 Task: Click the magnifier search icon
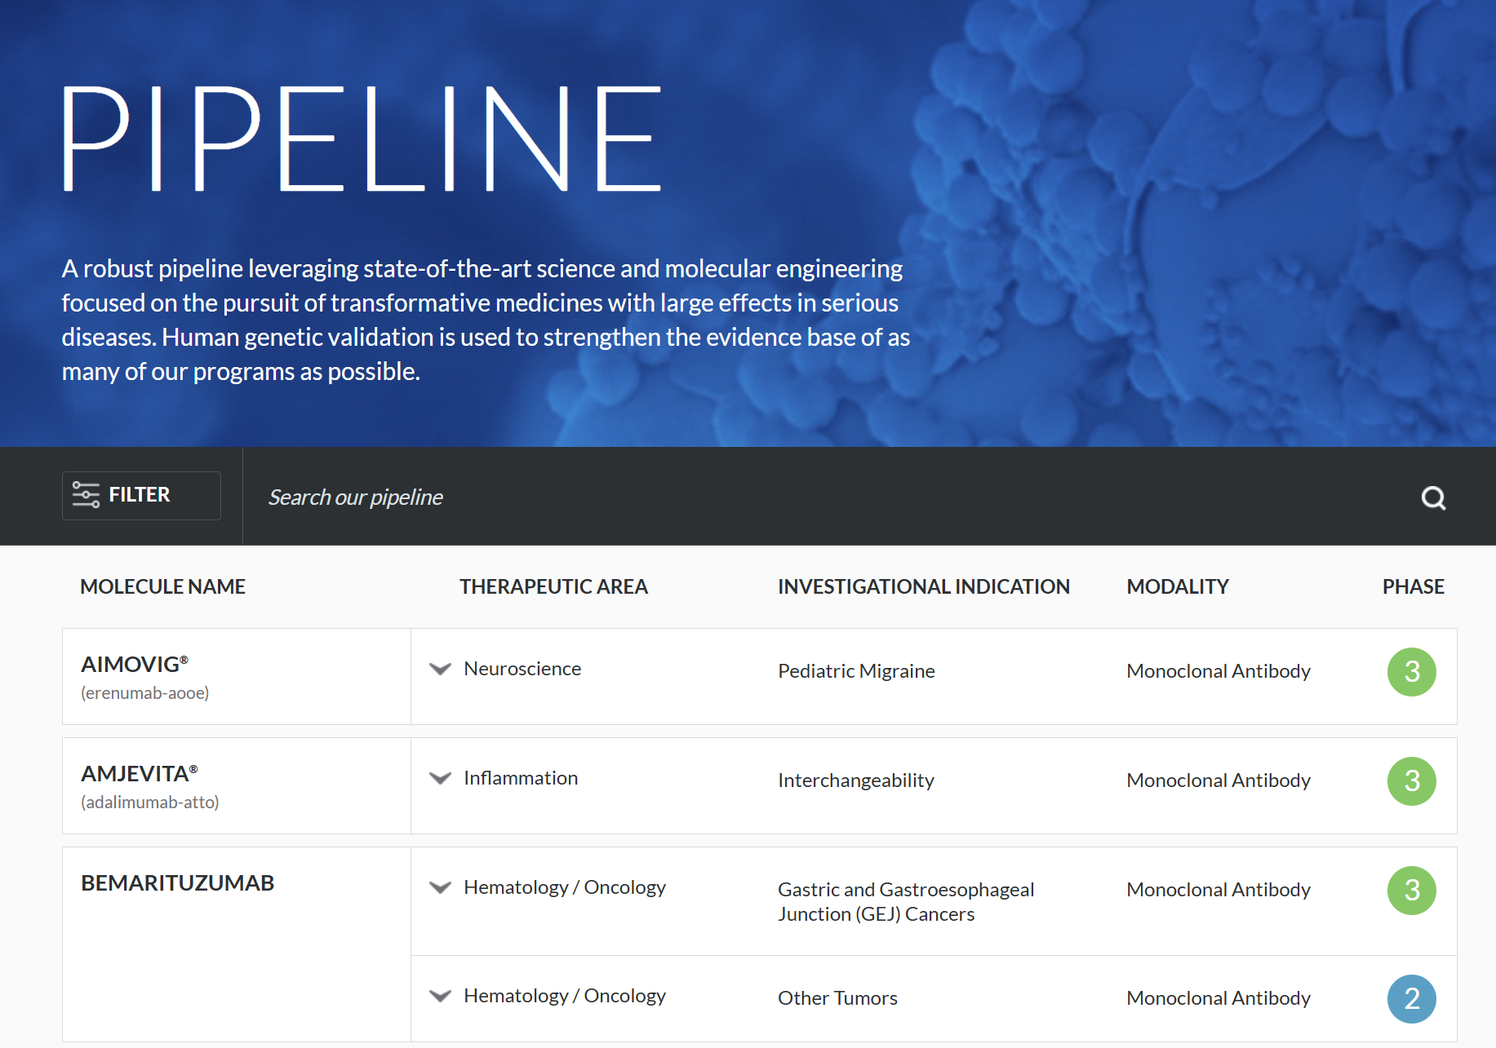(x=1433, y=497)
